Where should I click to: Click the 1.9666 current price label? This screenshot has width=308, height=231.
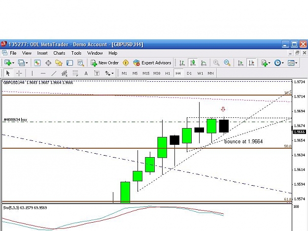pyautogui.click(x=299, y=132)
